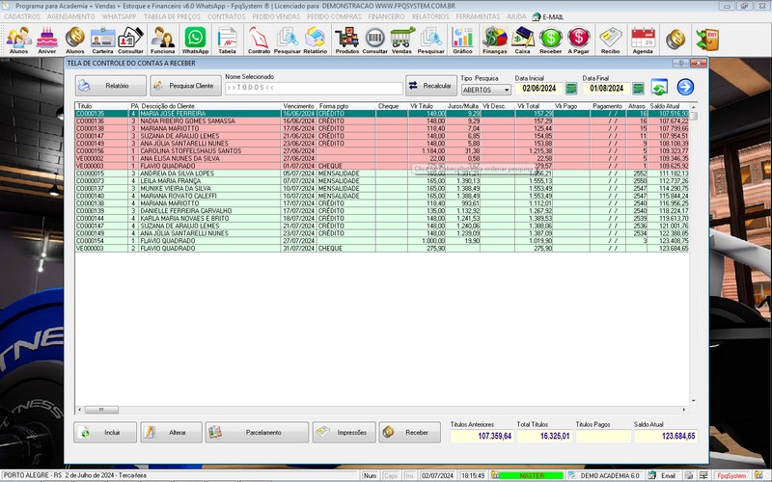Click Pesquisar icon next to Vendas
Screen dimensions: 772x482
430,40
